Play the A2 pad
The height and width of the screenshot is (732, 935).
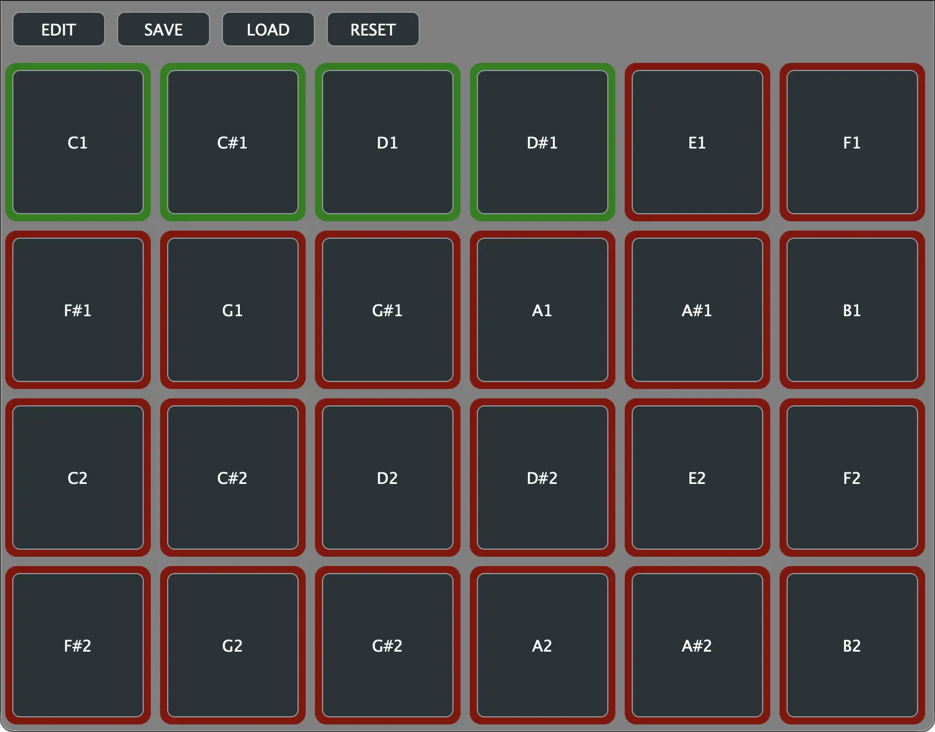click(542, 645)
